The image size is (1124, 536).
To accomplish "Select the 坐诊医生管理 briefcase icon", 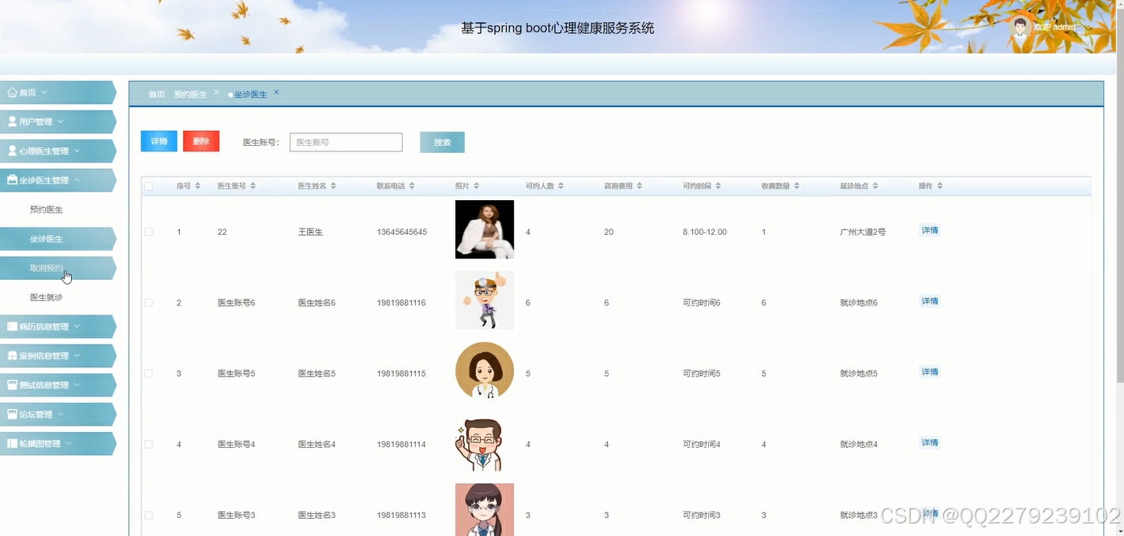I will click(11, 180).
